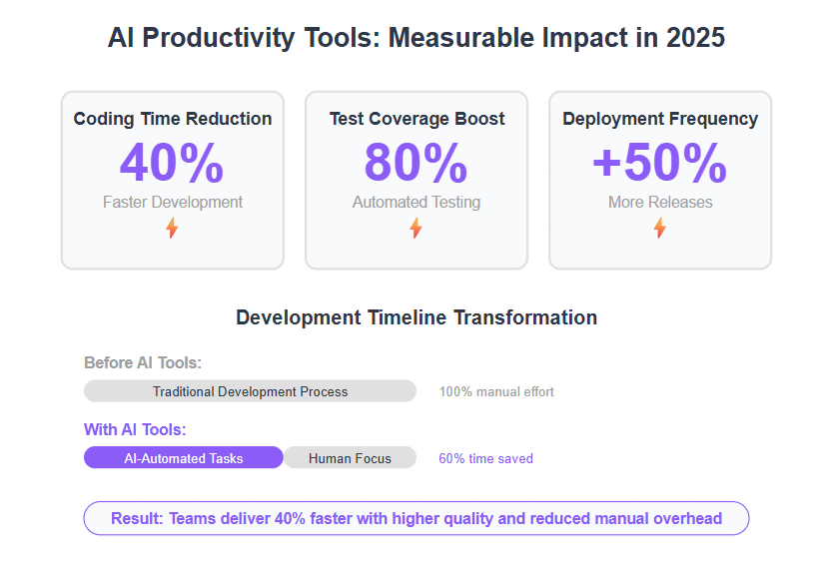Click the Coding Time Reduction card title
Viewport: 832px width, 582px height.
click(x=173, y=119)
